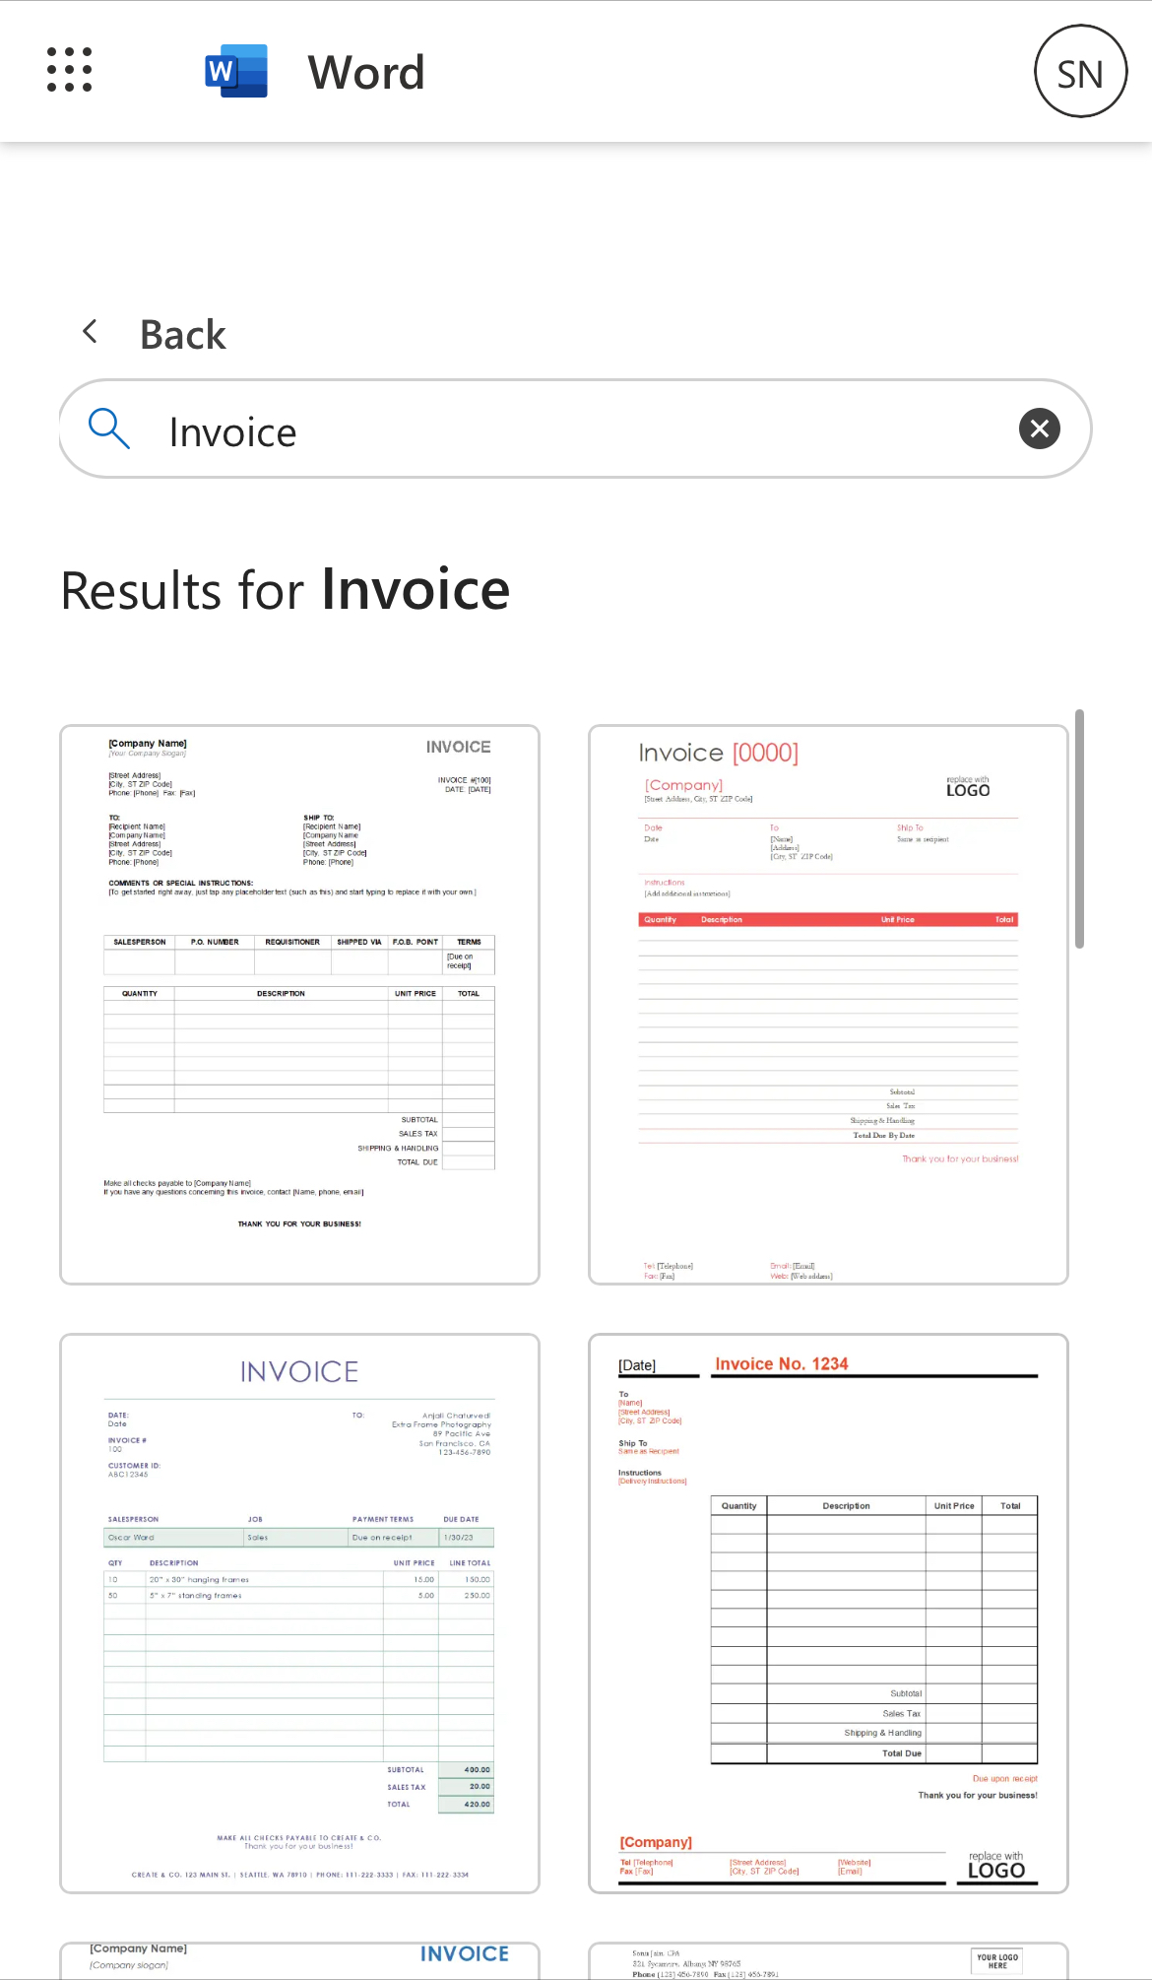Open the red Invoice [0000] template

[x=828, y=1005]
